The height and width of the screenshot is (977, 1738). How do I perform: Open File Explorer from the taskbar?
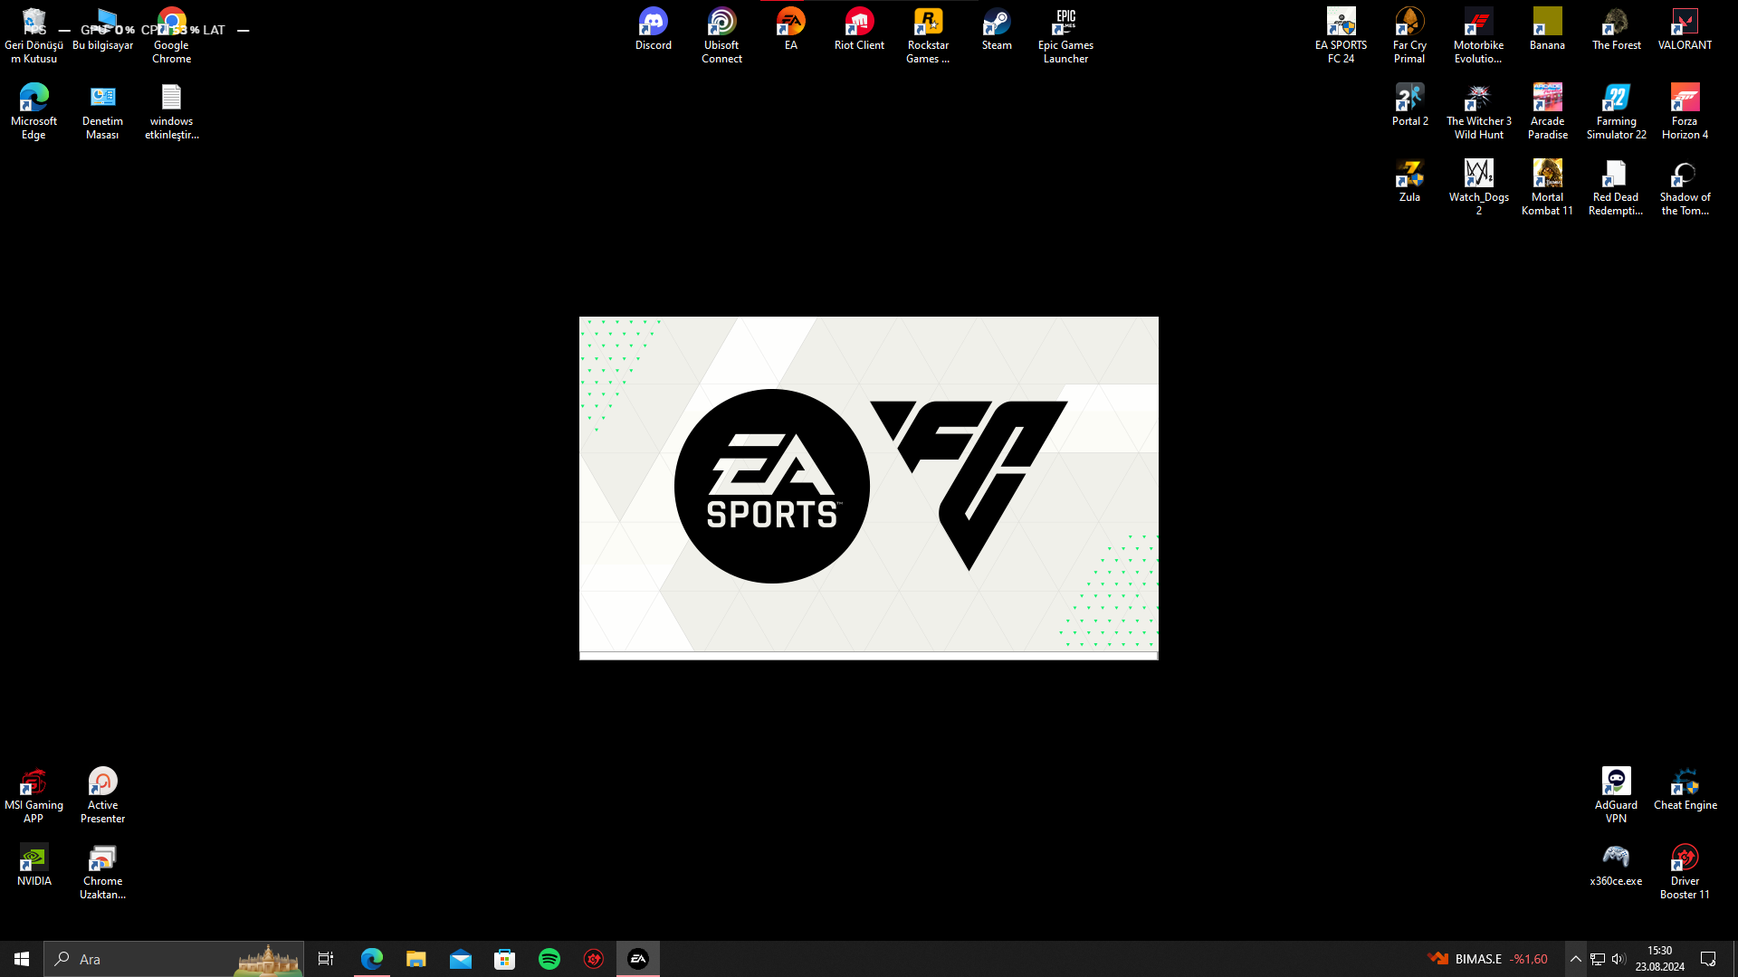point(415,959)
